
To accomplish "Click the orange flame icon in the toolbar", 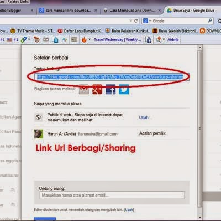I will coord(84,39).
